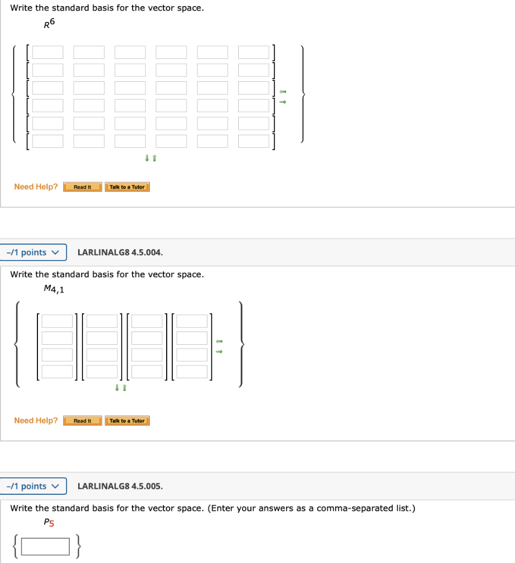Click Talk to a Tutor under R6 question

click(x=127, y=187)
